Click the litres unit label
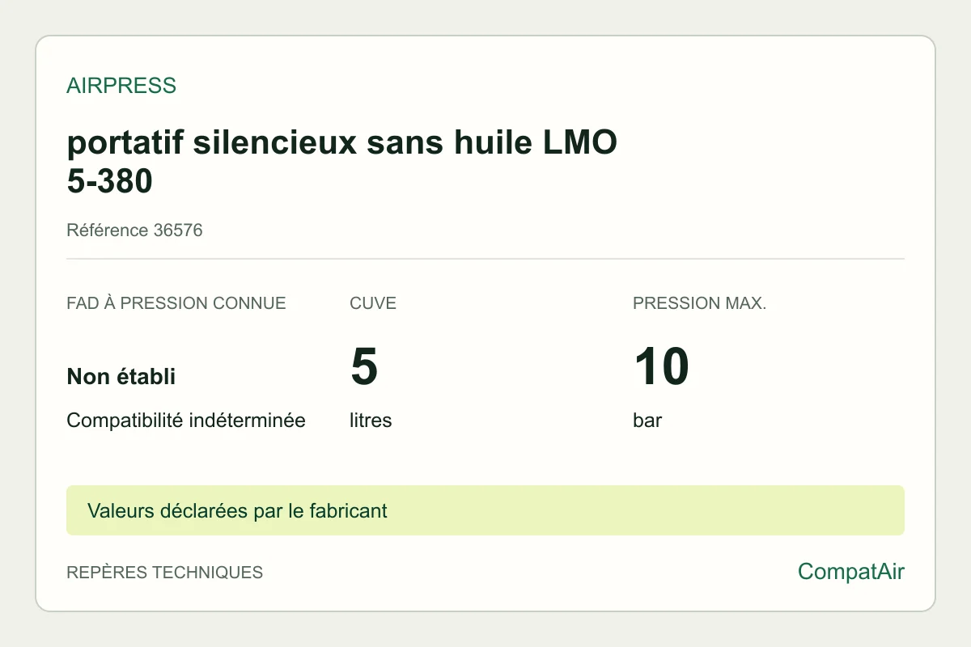The image size is (971, 647). pyautogui.click(x=371, y=421)
